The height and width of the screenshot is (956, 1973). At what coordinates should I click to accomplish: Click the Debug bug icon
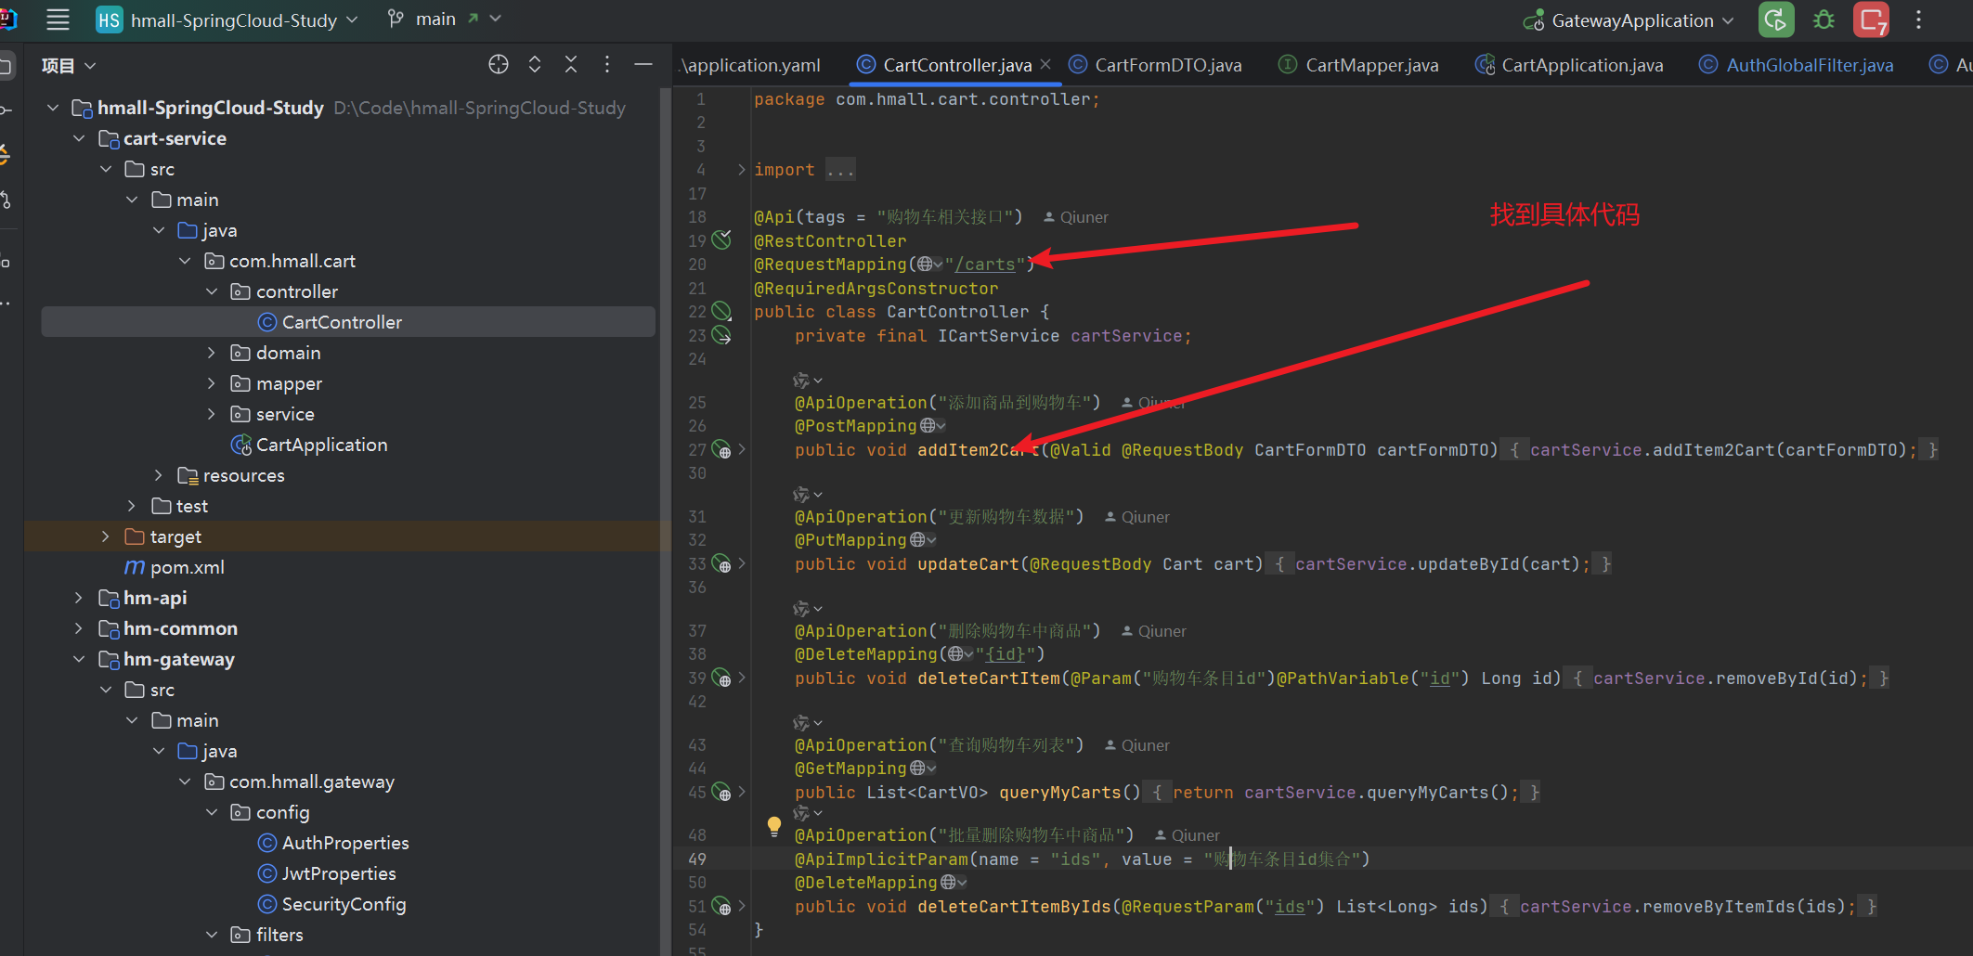(x=1824, y=20)
